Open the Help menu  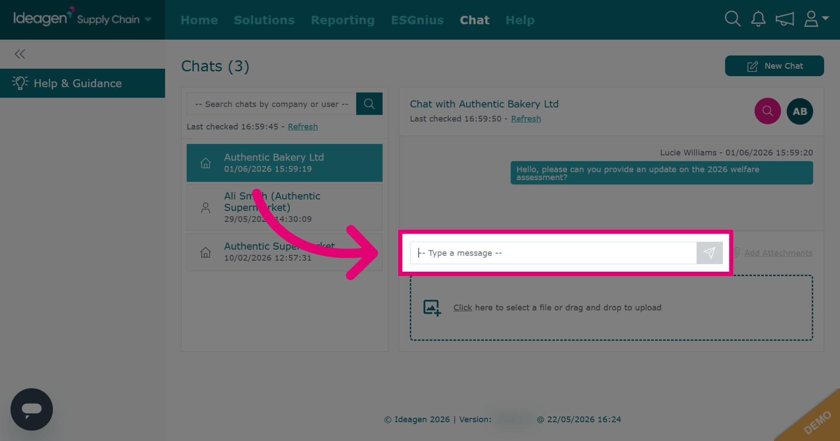coord(520,20)
